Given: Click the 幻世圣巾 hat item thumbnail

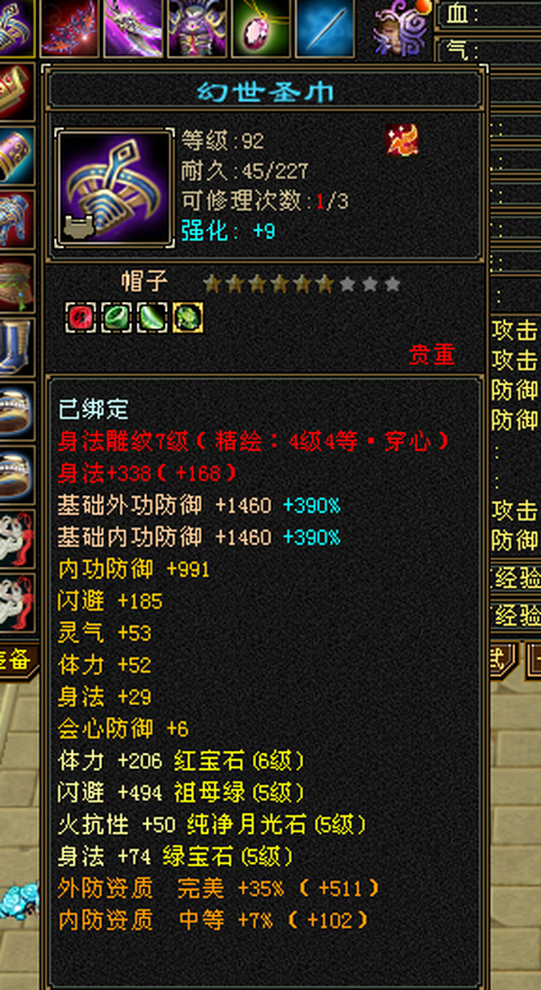Looking at the screenshot, I should pyautogui.click(x=115, y=187).
